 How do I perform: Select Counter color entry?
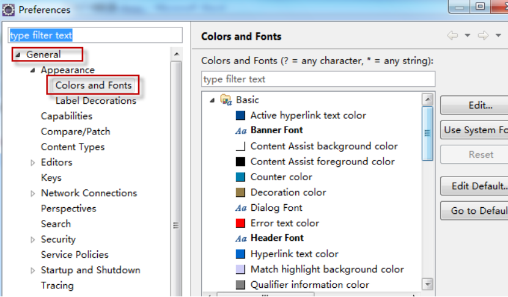click(x=281, y=177)
